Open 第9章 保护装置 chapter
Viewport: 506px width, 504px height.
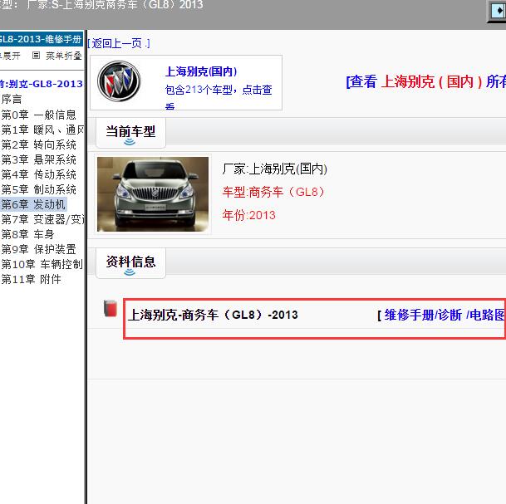pos(38,249)
